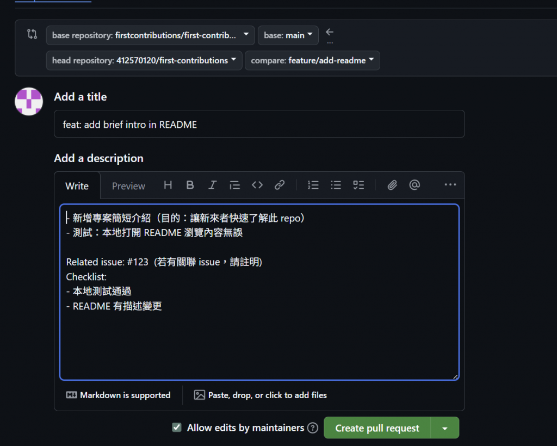
Task: Open the compare: feature/add-readme dropdown
Action: 312,60
